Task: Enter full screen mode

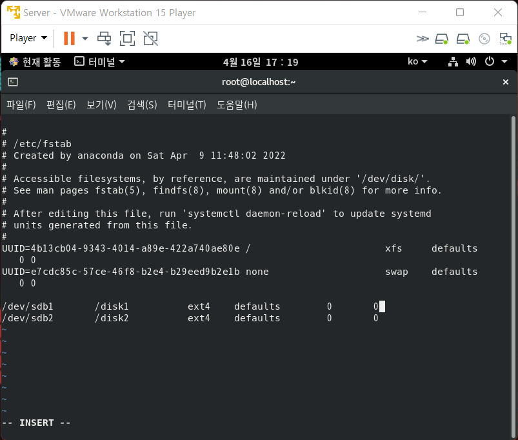Action: pyautogui.click(x=127, y=38)
